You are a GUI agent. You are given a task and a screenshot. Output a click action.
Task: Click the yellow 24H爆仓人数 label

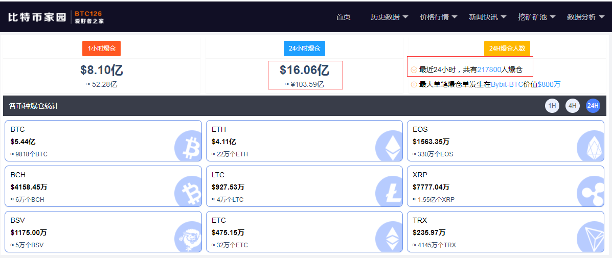[x=507, y=49]
